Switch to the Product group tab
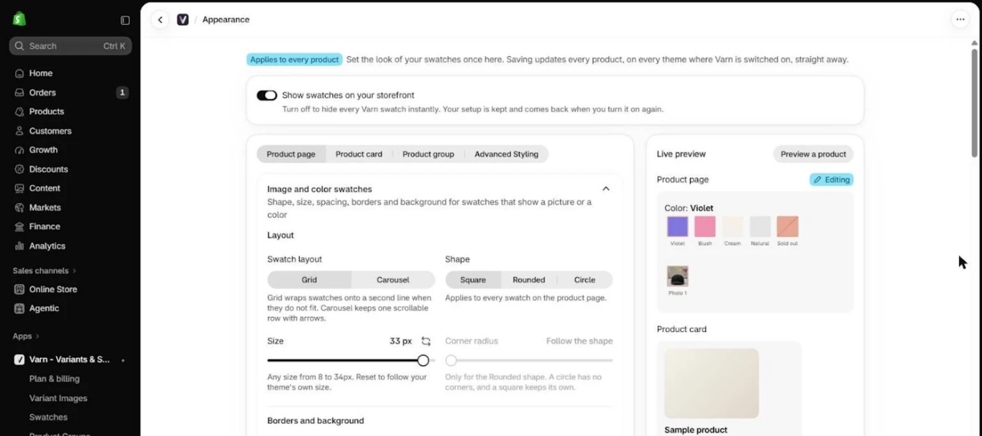Viewport: 982px width, 436px height. tap(428, 154)
